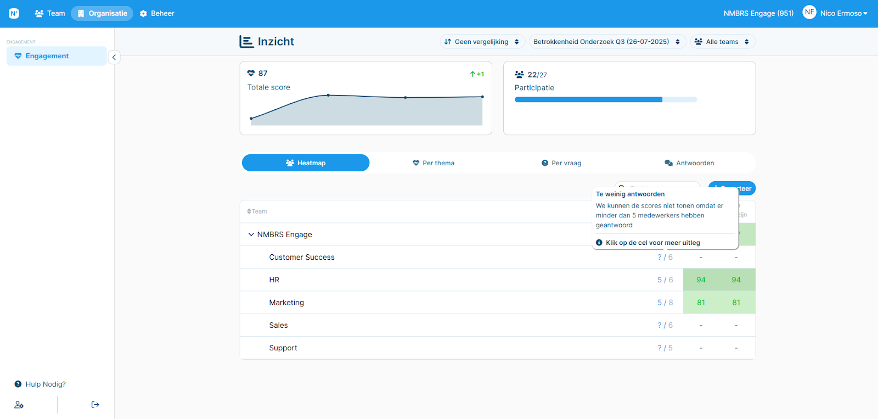Switch to the Antwoorden tab

[x=689, y=163]
